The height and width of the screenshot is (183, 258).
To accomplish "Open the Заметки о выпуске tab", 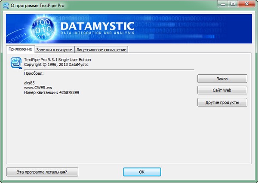I will coord(54,50).
